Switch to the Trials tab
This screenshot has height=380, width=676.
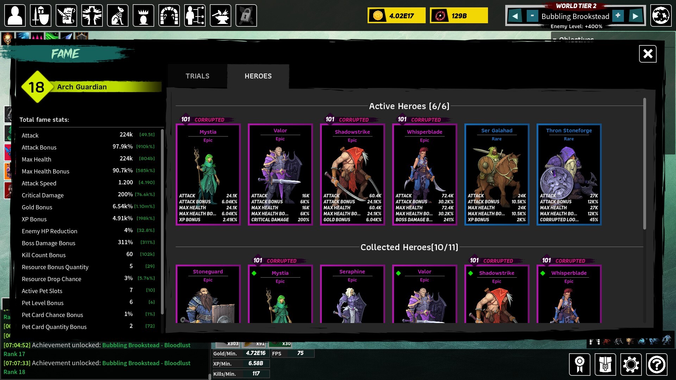pyautogui.click(x=198, y=76)
